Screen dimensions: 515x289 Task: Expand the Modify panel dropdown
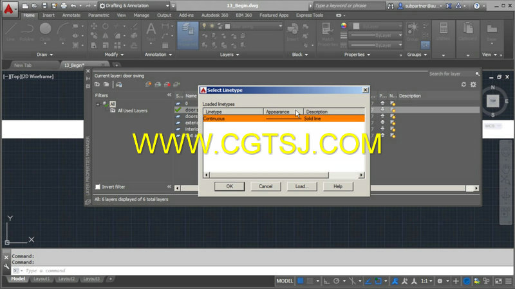tap(115, 55)
